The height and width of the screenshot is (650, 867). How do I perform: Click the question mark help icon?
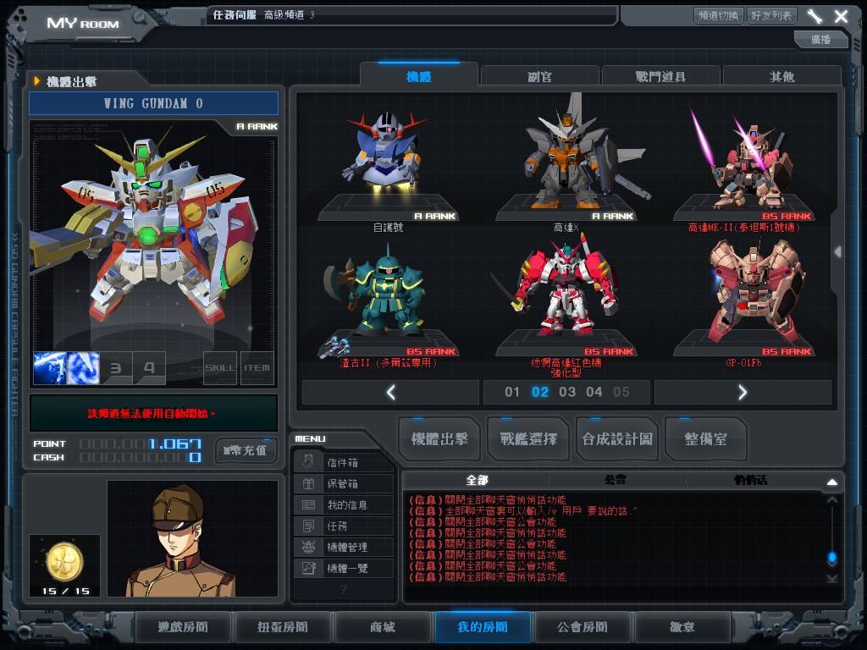pos(344,589)
